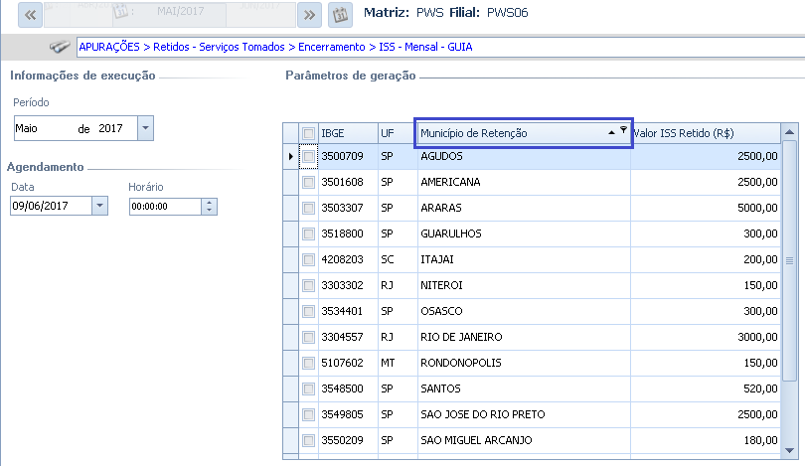Select the checkbox for the RIO DE JANEIRO row
The height and width of the screenshot is (466, 805).
[x=309, y=337]
